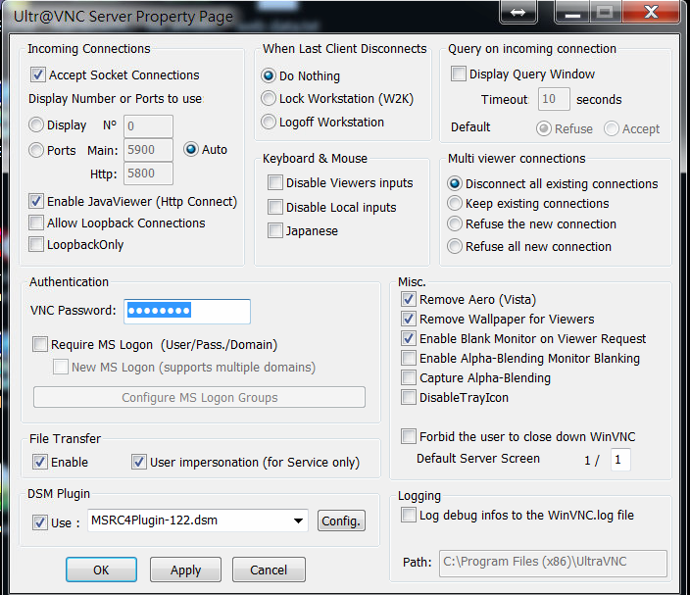Cancel the property page dialog
The height and width of the screenshot is (595, 690).
(x=269, y=570)
